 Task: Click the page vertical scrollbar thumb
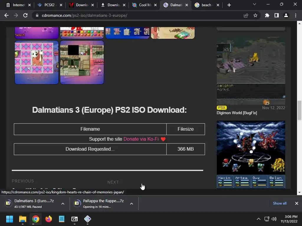click(299, 110)
